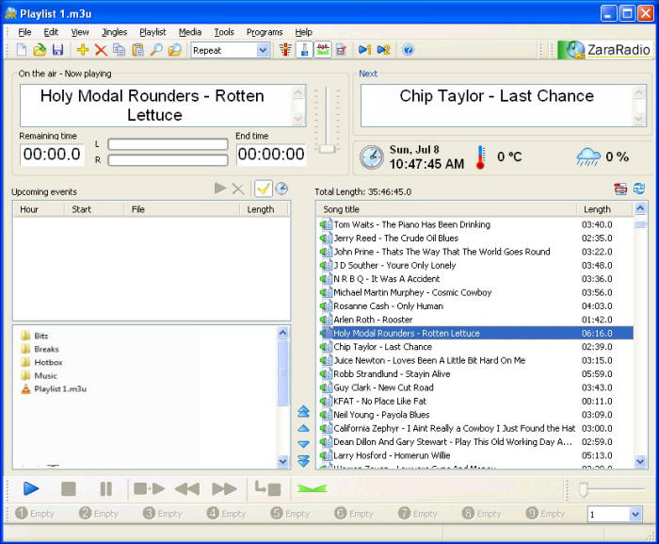Image resolution: width=659 pixels, height=544 pixels.
Task: Trigger jingle slot 1 Empty
Action: 35,514
